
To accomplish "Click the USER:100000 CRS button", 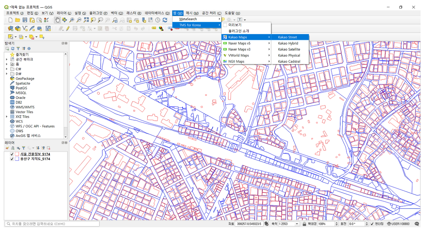I will tap(398, 224).
